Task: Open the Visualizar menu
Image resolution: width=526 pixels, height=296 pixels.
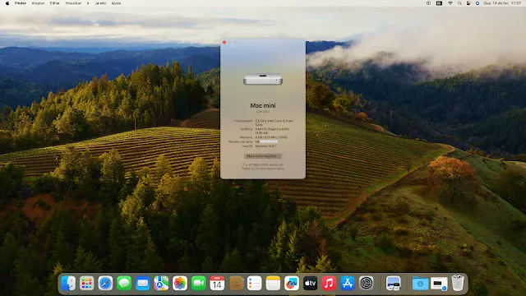Action: 73,3
